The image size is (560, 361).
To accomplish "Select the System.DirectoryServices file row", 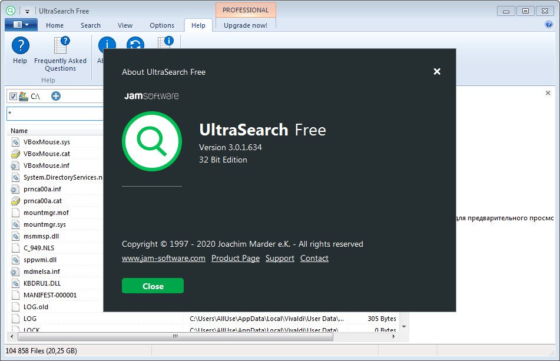I will pos(55,177).
